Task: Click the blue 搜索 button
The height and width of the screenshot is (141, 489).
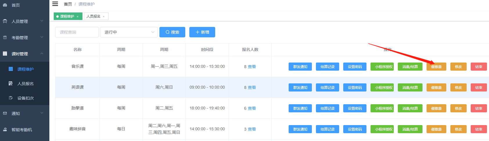Action: [172, 32]
